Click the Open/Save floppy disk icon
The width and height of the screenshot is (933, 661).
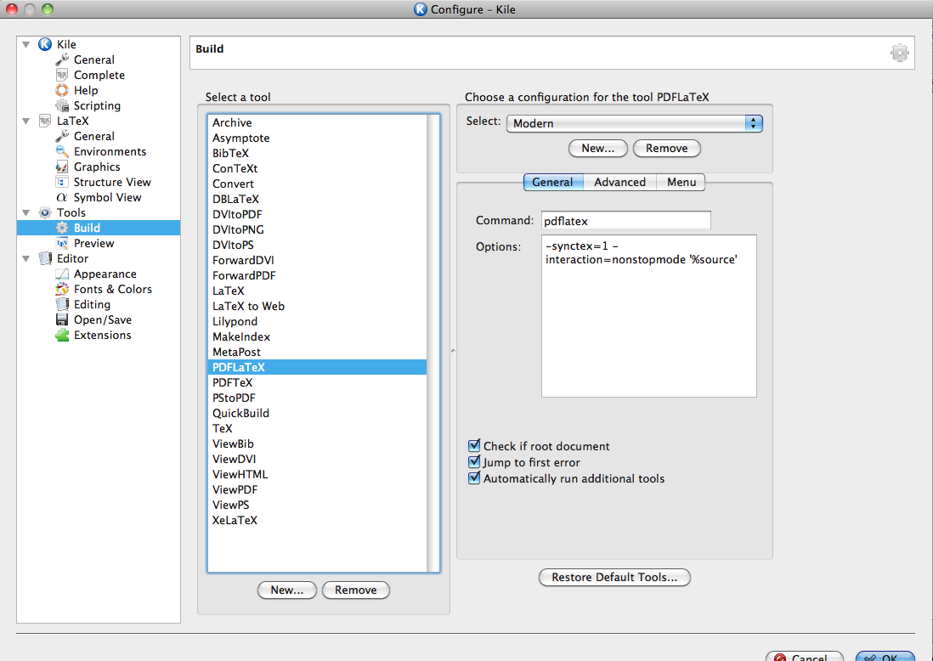click(x=62, y=319)
